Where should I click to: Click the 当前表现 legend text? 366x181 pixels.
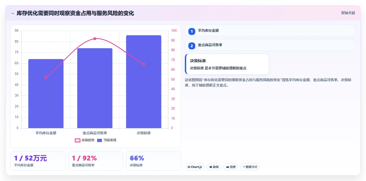pos(110,140)
